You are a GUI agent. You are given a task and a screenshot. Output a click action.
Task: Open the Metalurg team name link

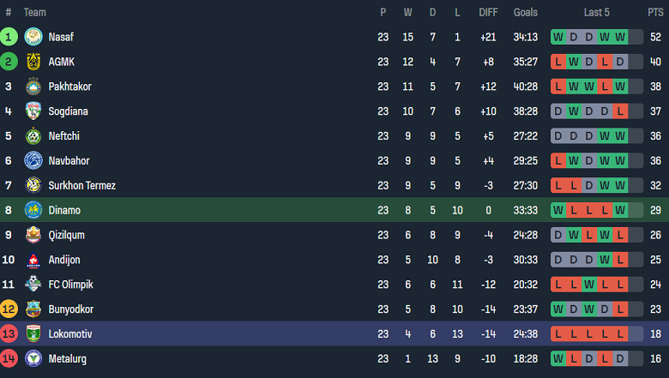[x=68, y=359]
